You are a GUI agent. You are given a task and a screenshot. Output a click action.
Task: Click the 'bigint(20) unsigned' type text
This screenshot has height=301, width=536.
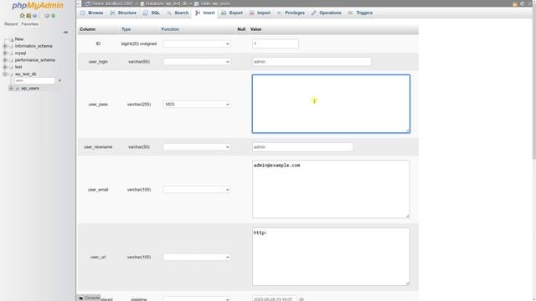[x=139, y=43]
